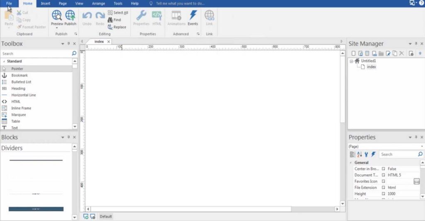Click Copy in the Clipboard group

pyautogui.click(x=24, y=20)
